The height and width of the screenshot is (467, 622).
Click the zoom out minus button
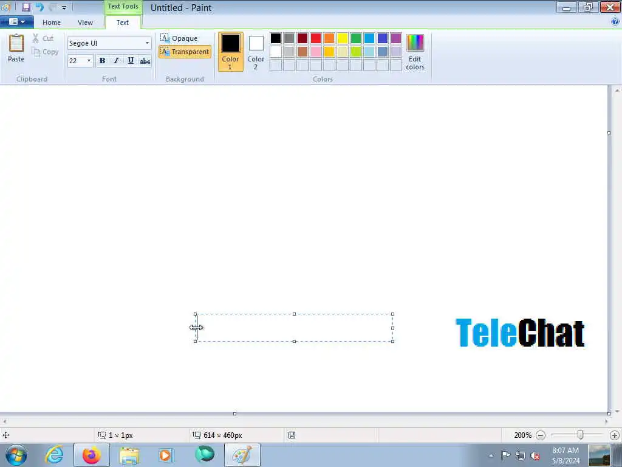point(540,435)
